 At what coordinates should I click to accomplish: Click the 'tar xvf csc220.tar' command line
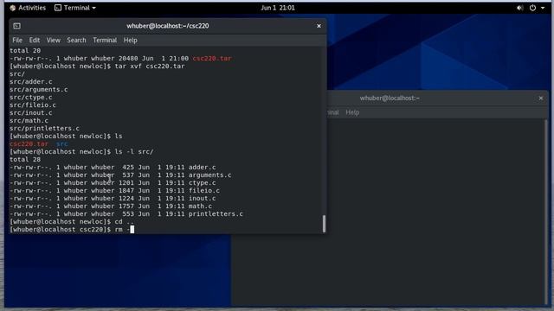[97, 67]
